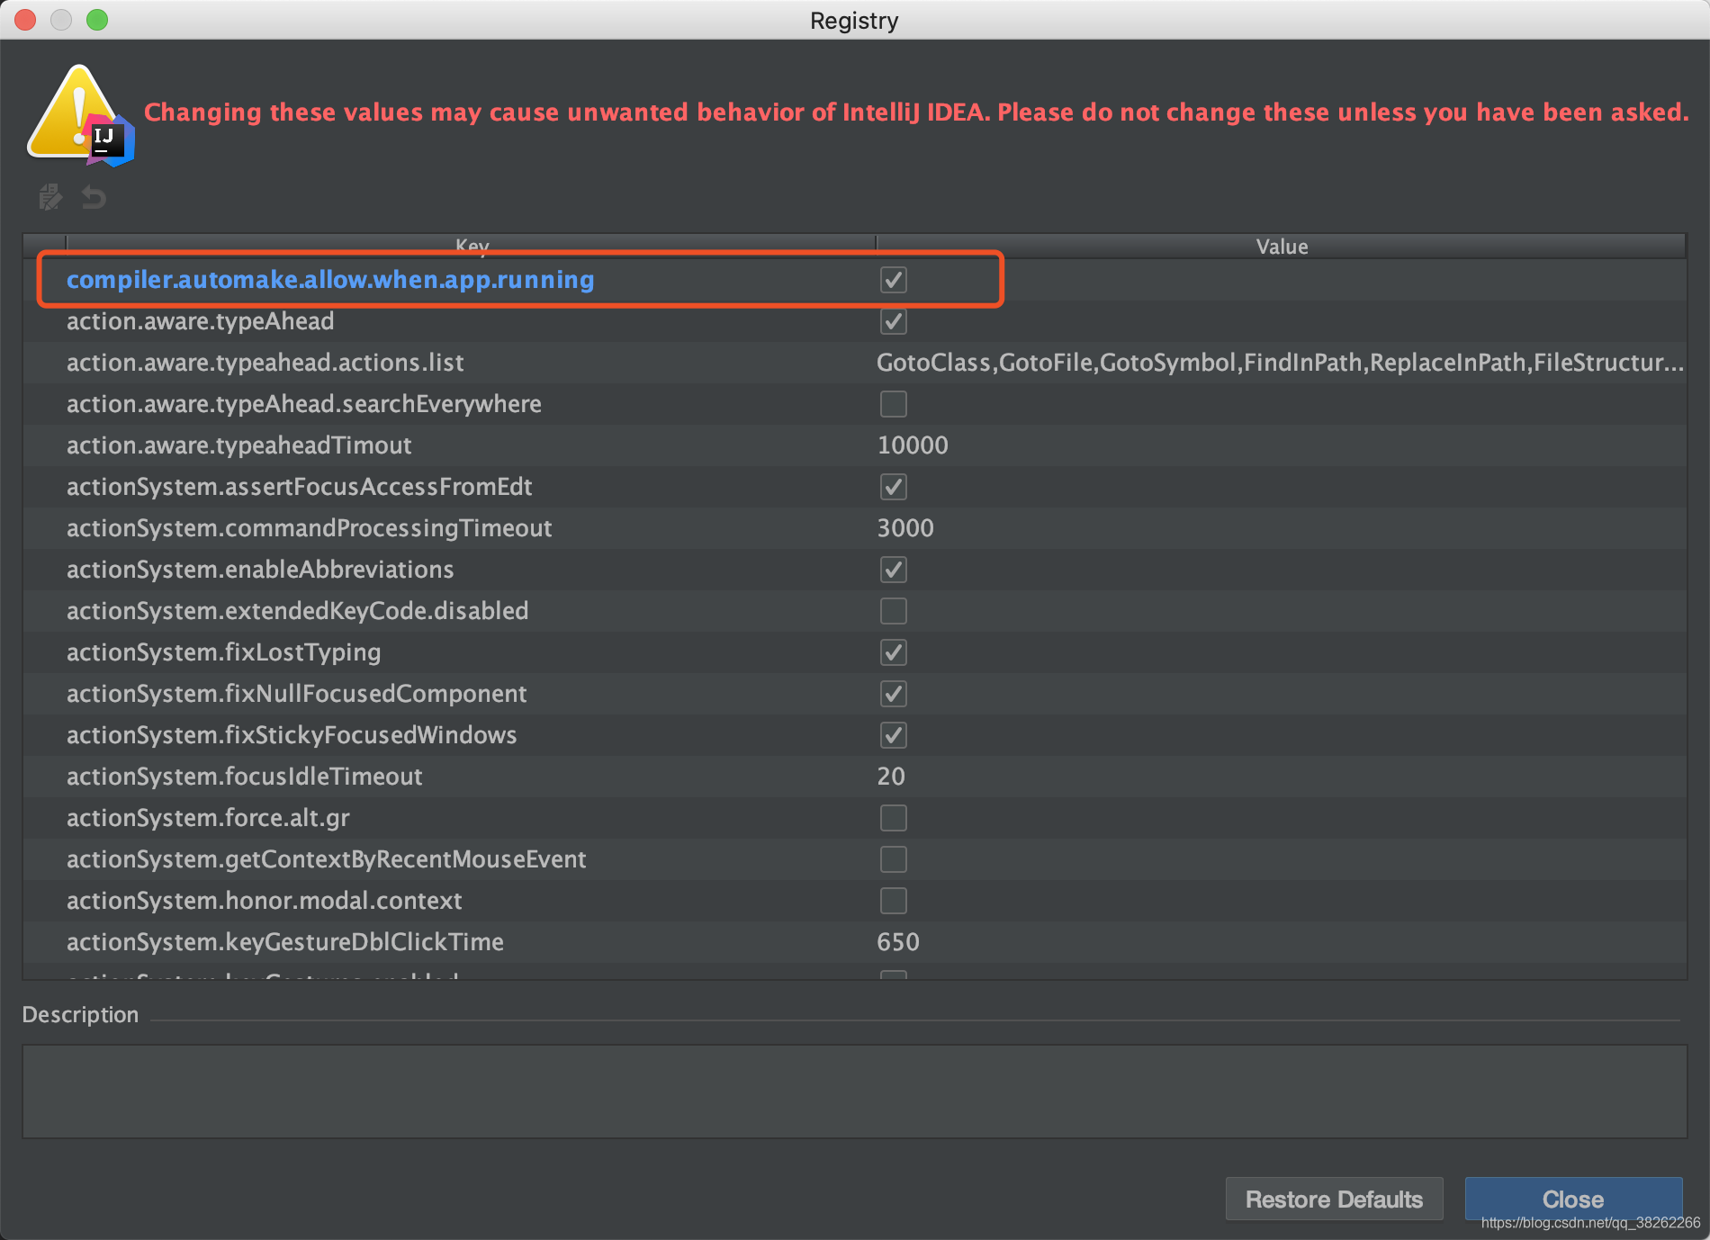Click the 10000 timeout value

coord(913,445)
